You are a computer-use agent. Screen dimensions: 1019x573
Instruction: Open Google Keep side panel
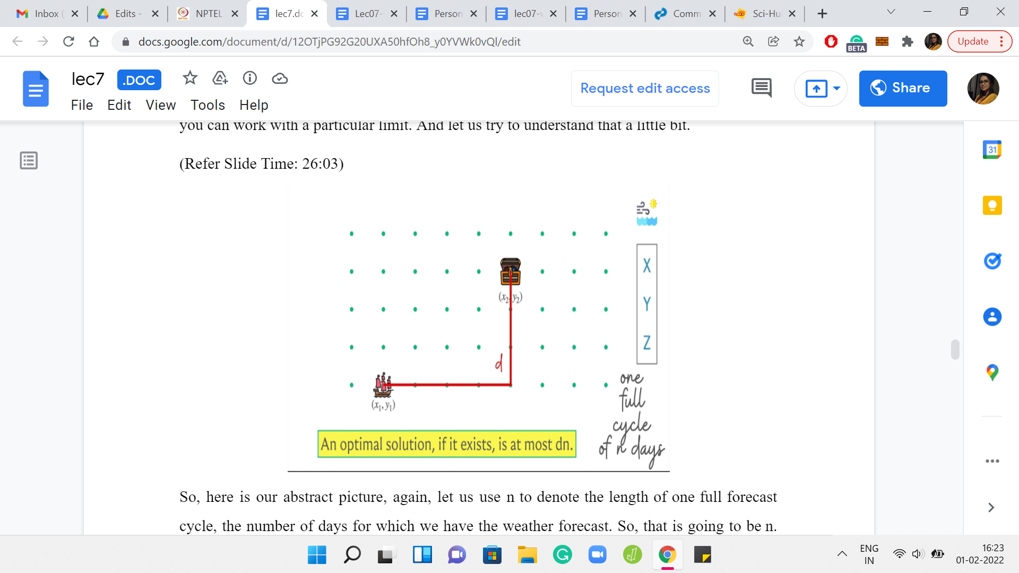click(x=991, y=205)
